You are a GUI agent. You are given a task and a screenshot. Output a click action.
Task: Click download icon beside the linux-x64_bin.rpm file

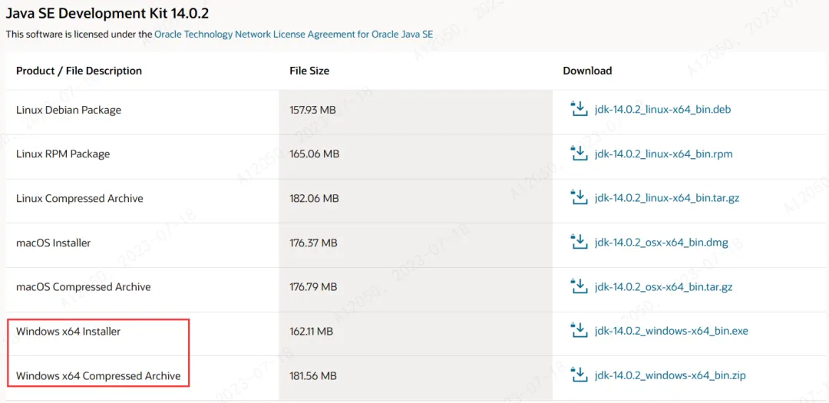point(579,154)
